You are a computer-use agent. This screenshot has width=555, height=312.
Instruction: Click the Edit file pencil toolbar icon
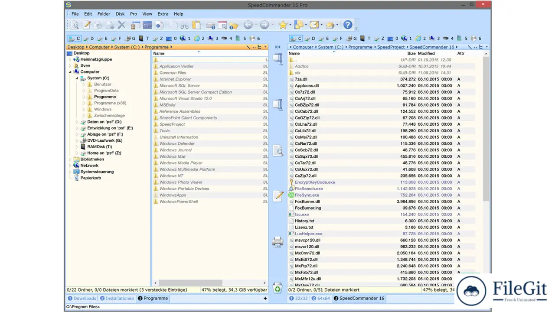87,25
